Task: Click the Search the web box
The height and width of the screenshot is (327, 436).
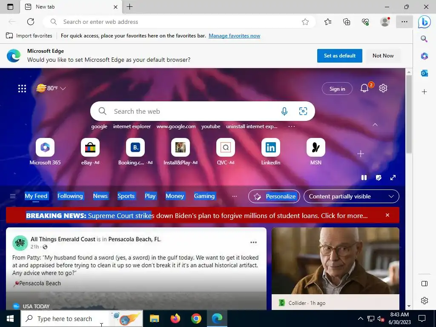Action: (202, 111)
